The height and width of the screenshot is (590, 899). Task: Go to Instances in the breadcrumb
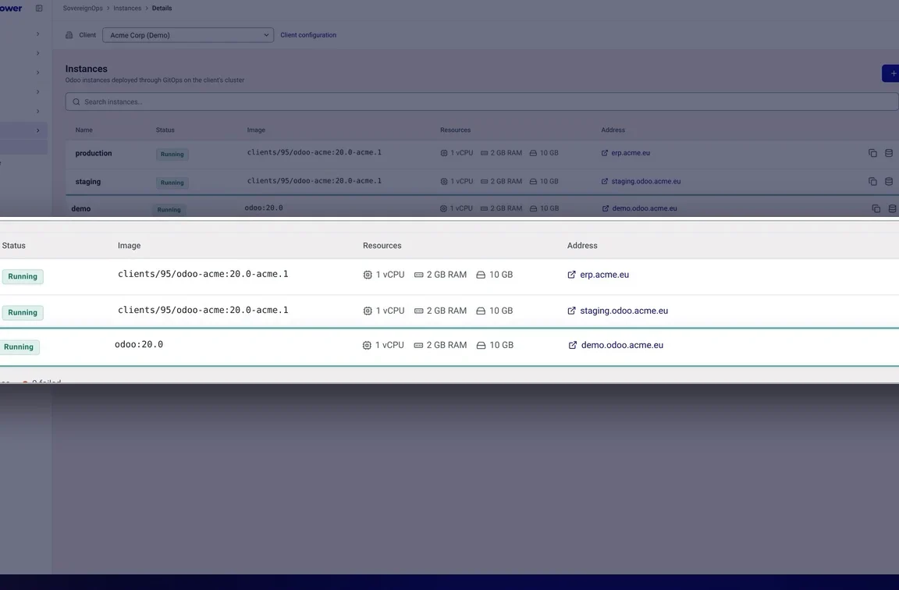pyautogui.click(x=127, y=8)
